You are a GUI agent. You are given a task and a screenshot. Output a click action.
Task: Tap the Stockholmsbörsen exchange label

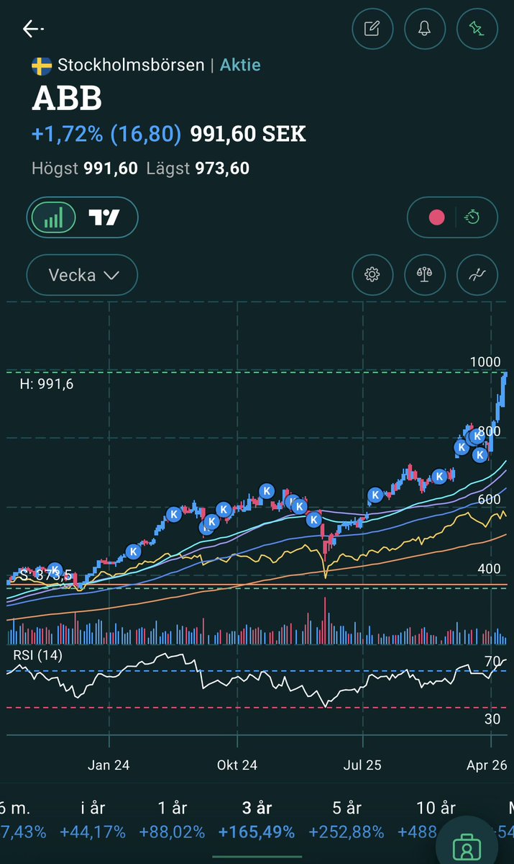tap(132, 65)
